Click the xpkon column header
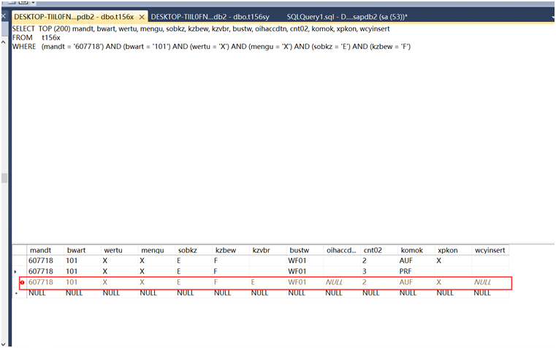Viewport: 556px width, 348px height. [x=453, y=250]
